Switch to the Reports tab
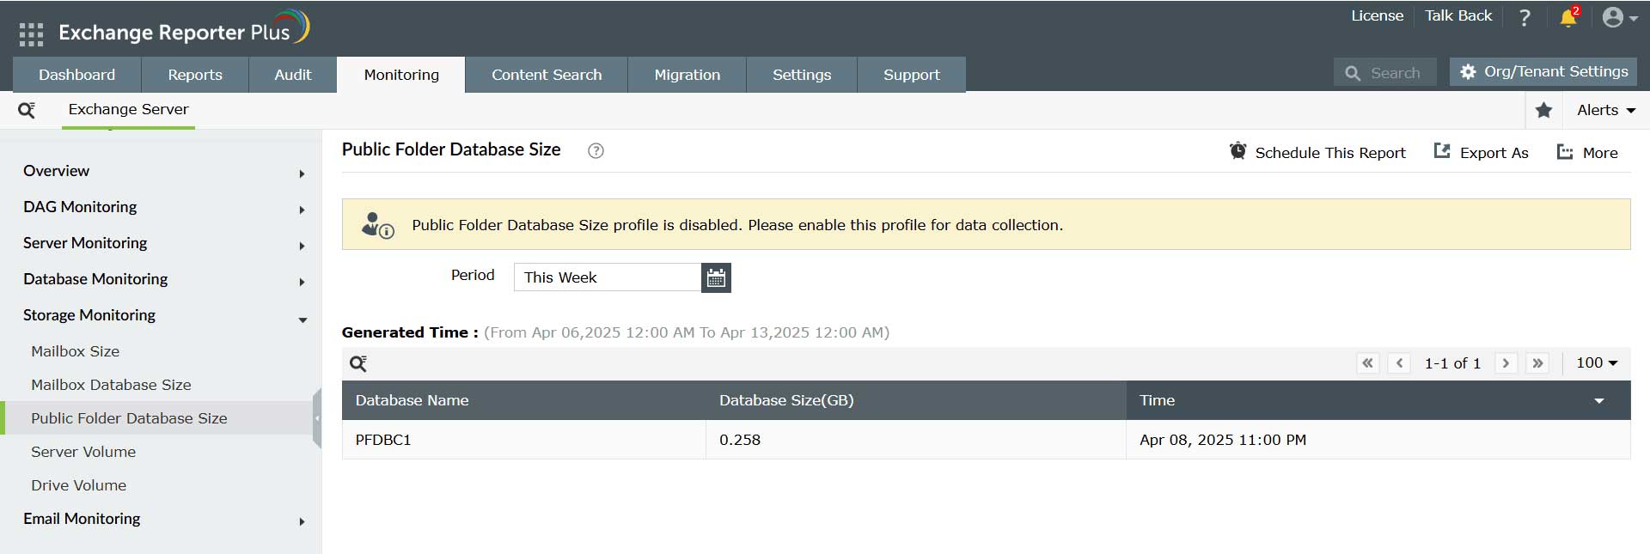 pyautogui.click(x=195, y=75)
